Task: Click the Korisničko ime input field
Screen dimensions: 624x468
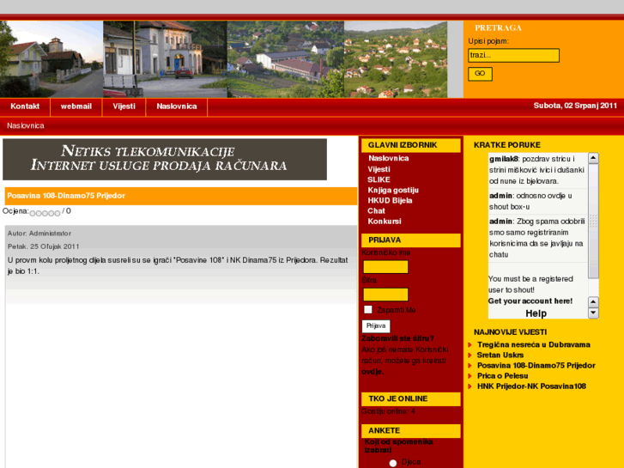Action: click(385, 267)
